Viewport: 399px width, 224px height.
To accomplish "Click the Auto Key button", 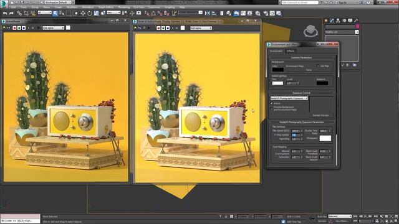I will tap(322, 217).
